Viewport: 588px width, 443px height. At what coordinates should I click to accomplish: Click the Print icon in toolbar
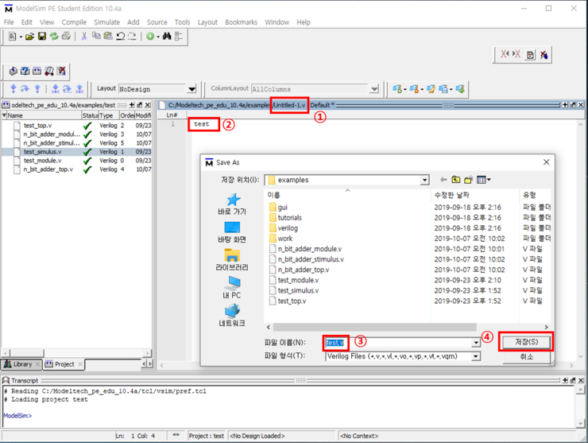66,36
